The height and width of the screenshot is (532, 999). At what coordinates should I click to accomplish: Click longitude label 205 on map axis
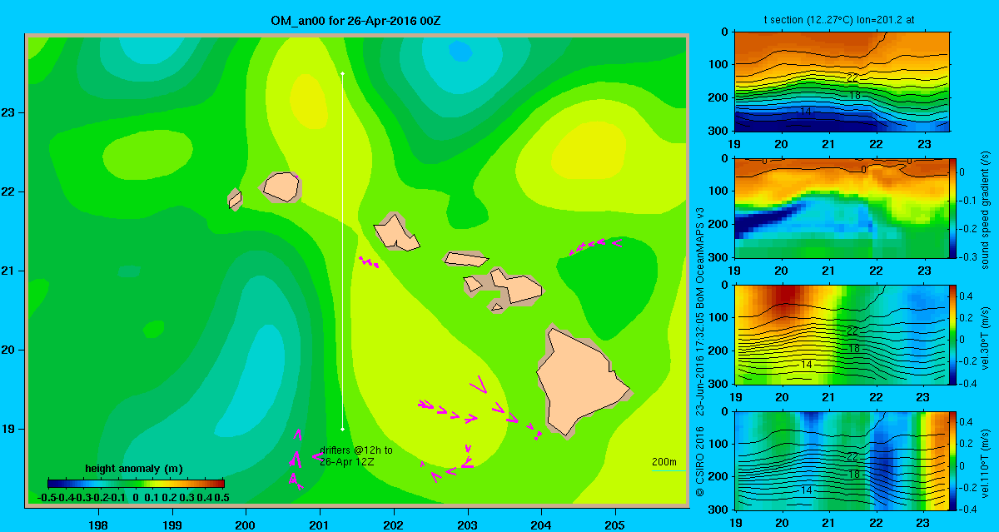pos(615,525)
